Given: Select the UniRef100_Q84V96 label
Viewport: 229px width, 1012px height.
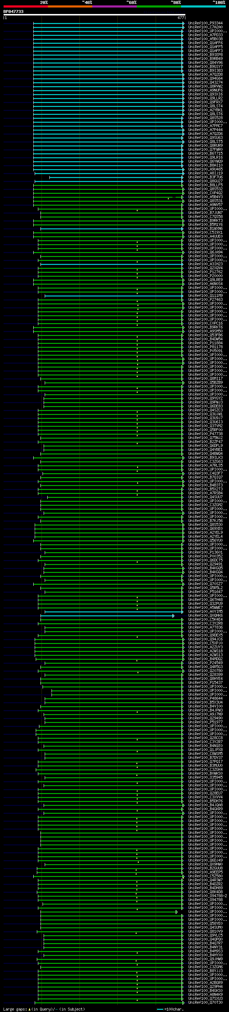Looking at the screenshot, I should pyautogui.click(x=205, y=62).
